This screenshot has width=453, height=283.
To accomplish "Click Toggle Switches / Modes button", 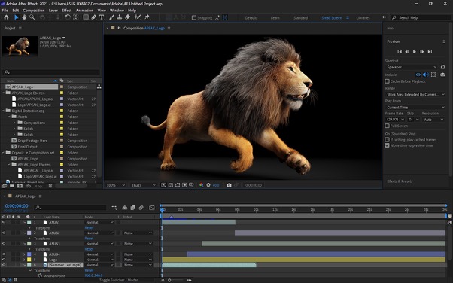I will (x=119, y=280).
